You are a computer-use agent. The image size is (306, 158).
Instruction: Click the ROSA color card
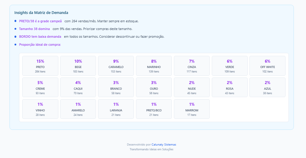click(230, 87)
